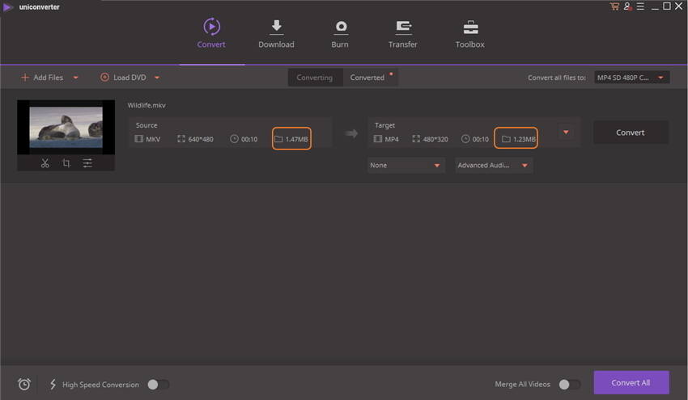Select the crop icon under thumbnail
Viewport: 688px width, 400px height.
point(66,163)
